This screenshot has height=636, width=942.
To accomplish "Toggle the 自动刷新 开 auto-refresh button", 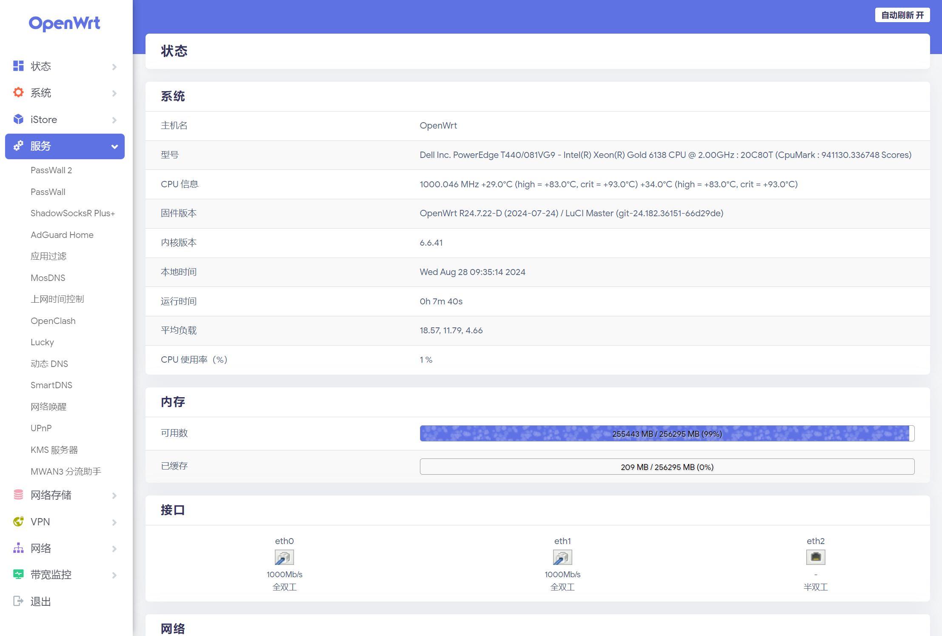I will click(x=902, y=15).
